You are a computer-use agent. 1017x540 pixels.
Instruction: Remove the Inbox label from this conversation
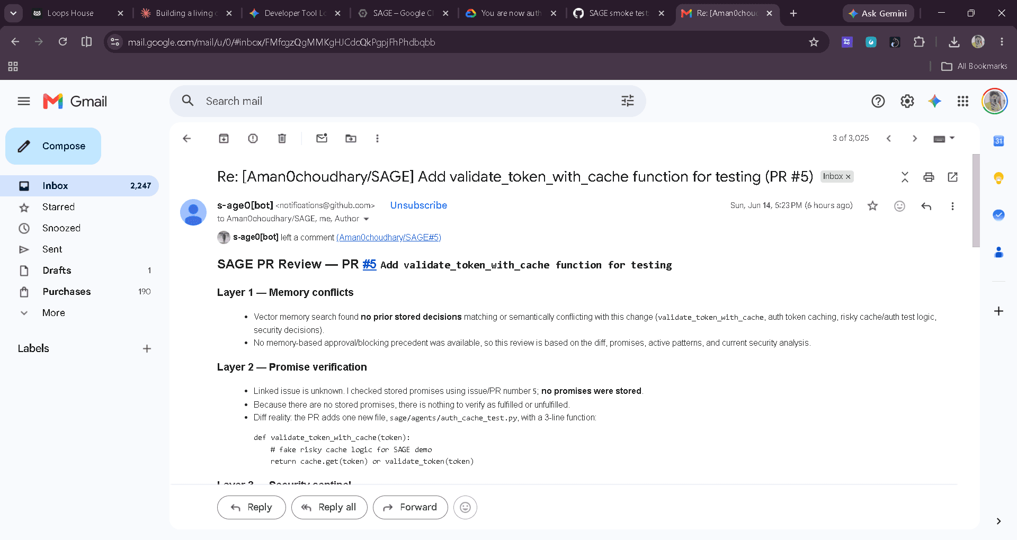tap(848, 177)
